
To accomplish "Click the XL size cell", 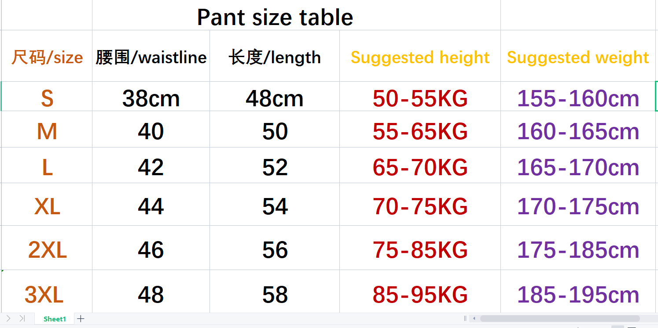I will coord(47,206).
